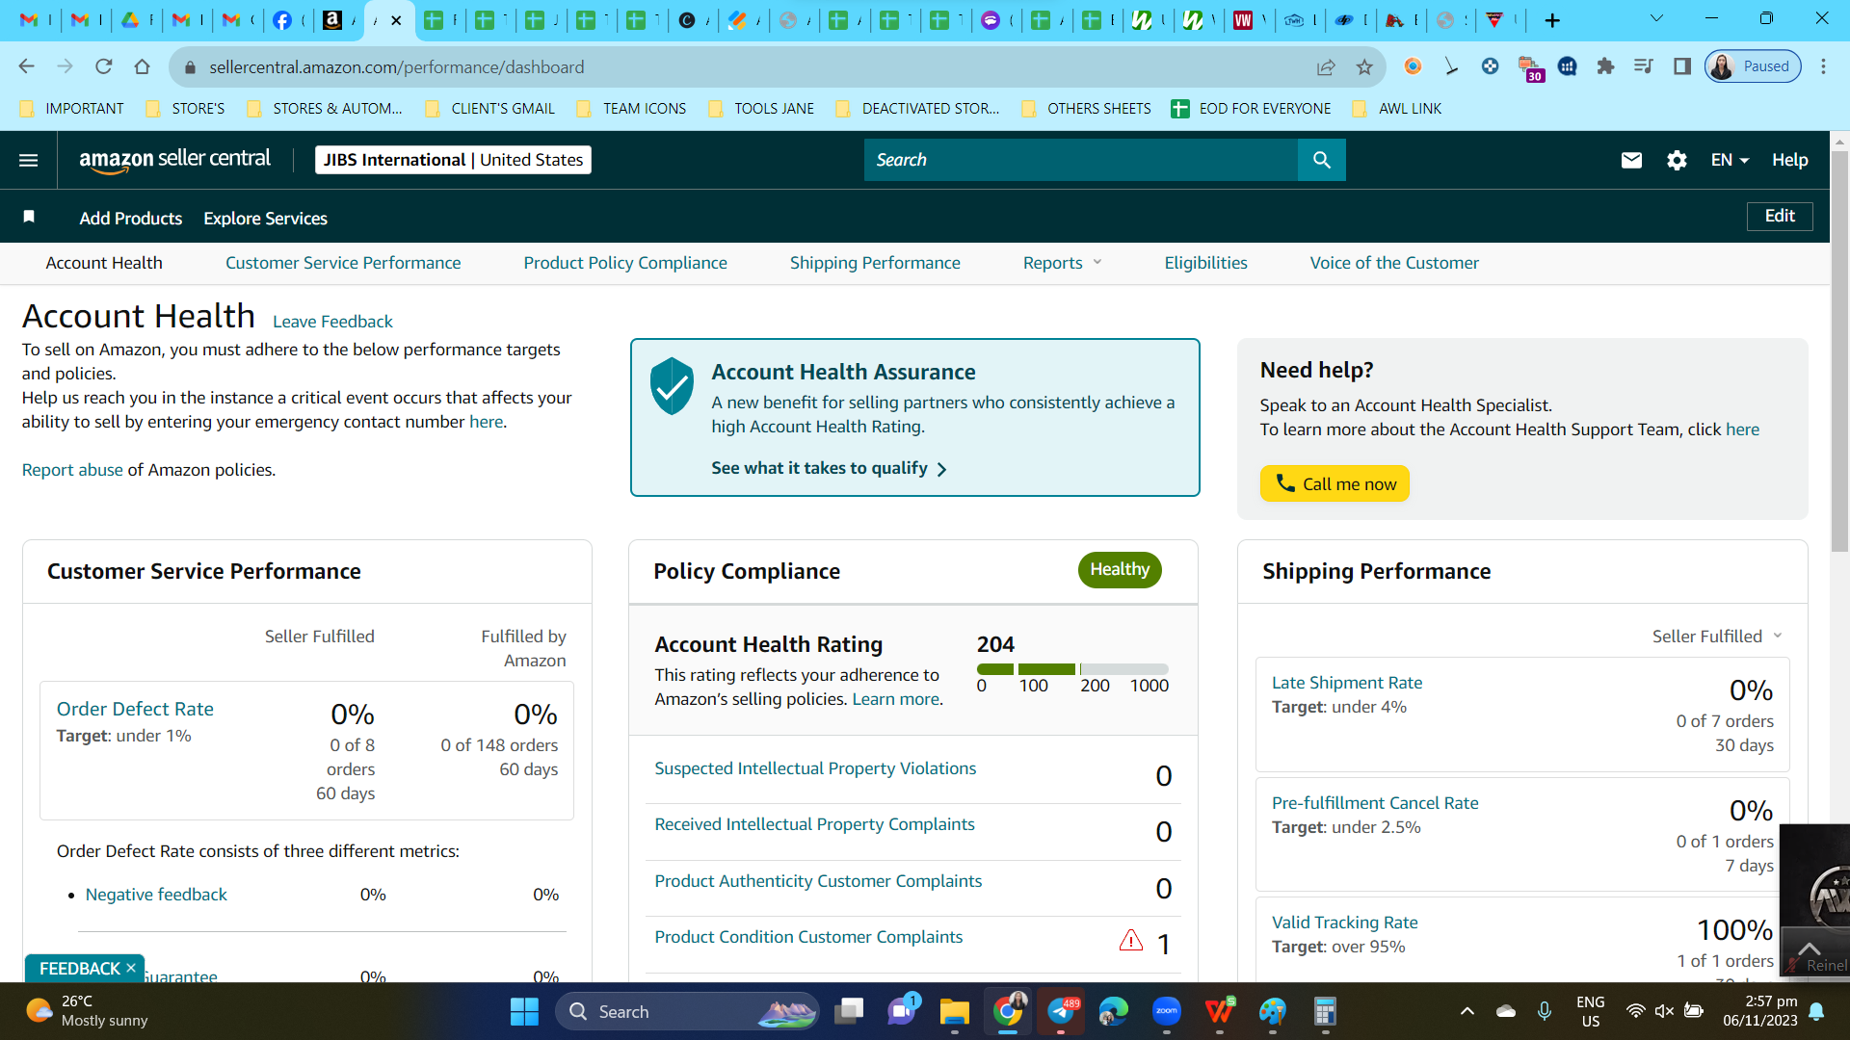1850x1040 pixels.
Task: Open the Negative feedback metric link
Action: [x=156, y=895]
